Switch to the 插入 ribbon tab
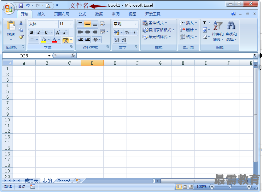The width and height of the screenshot is (262, 192). 41,14
